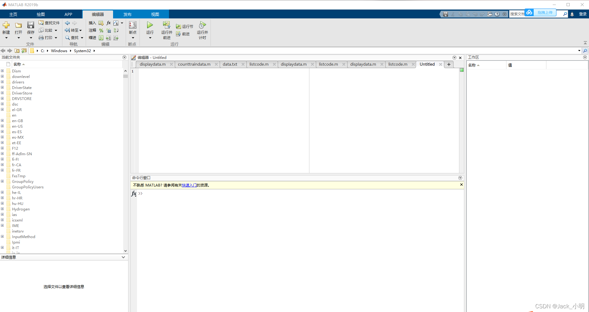Dismiss the getting started banner
Screen dimensions: 589x312
[x=461, y=185]
